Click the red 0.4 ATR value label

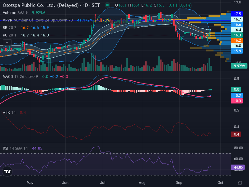click(x=236, y=134)
